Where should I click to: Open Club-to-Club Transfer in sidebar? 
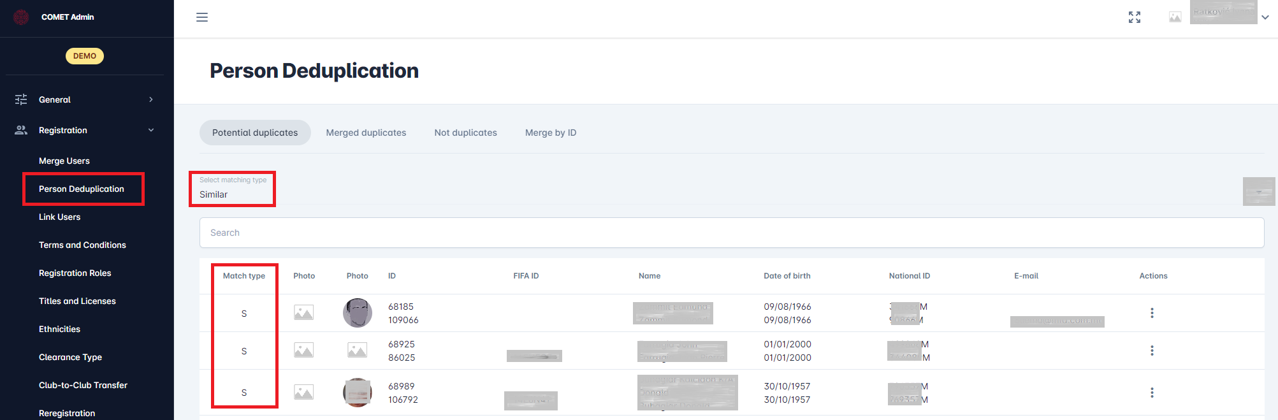(x=83, y=385)
